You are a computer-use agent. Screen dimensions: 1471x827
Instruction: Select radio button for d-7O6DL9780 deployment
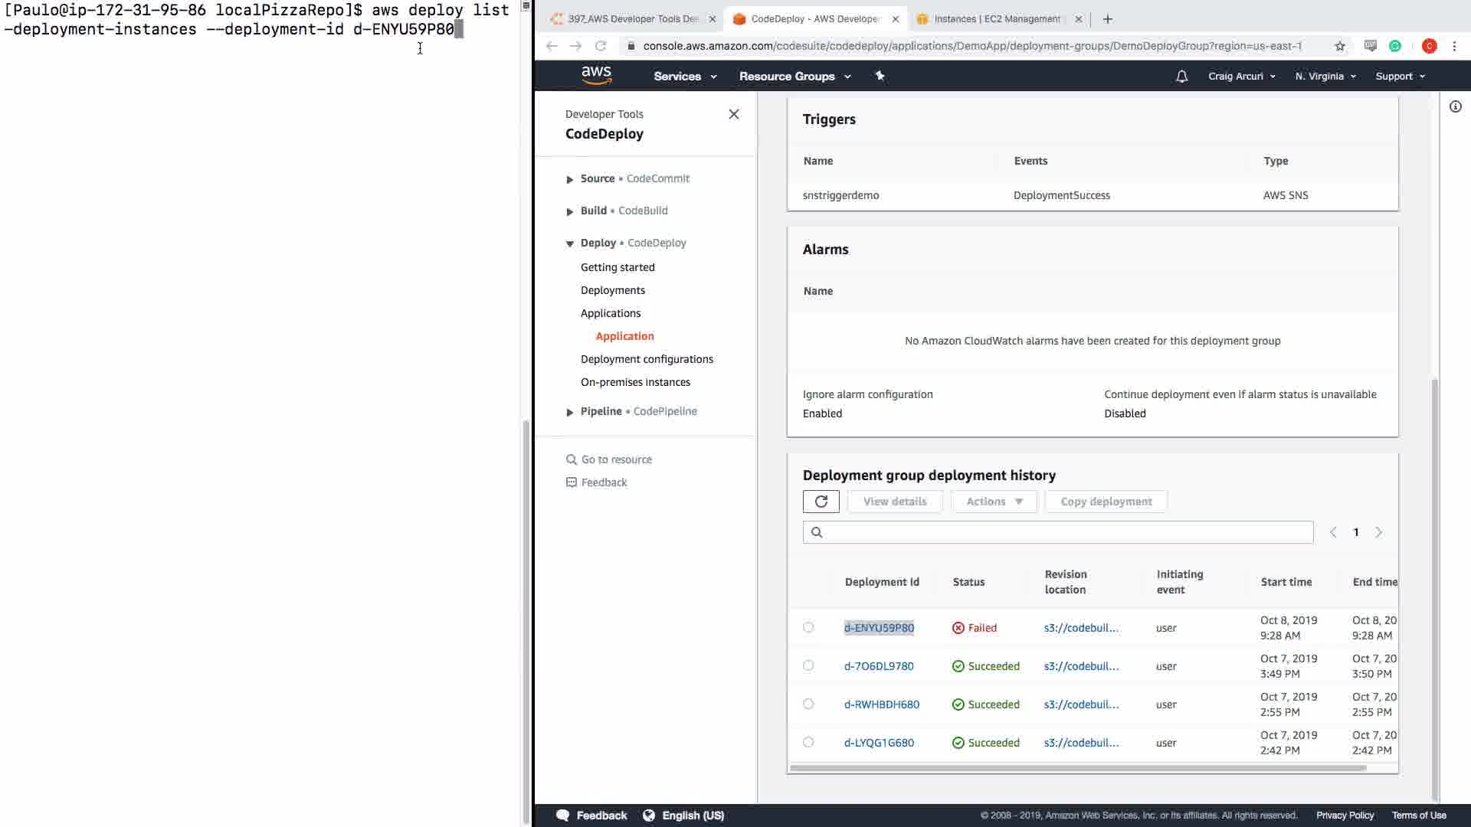pos(808,665)
